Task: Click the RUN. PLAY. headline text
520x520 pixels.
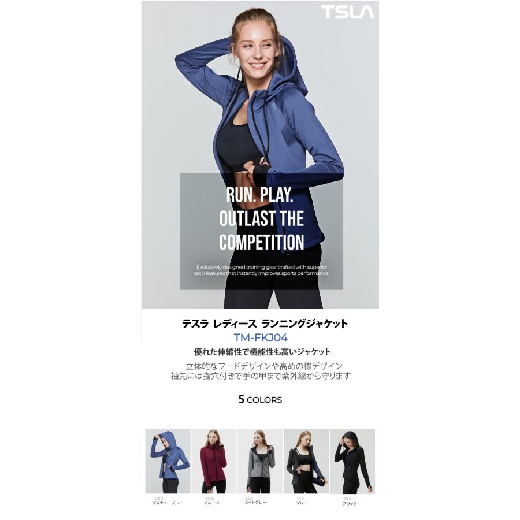Action: coord(259,195)
